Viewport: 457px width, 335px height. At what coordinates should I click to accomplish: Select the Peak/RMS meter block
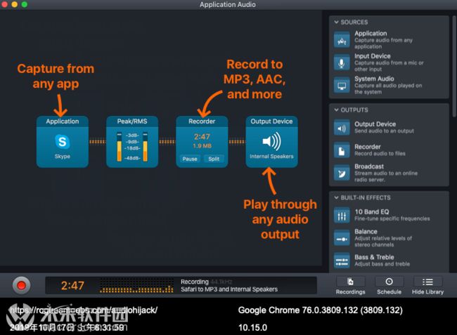point(132,142)
